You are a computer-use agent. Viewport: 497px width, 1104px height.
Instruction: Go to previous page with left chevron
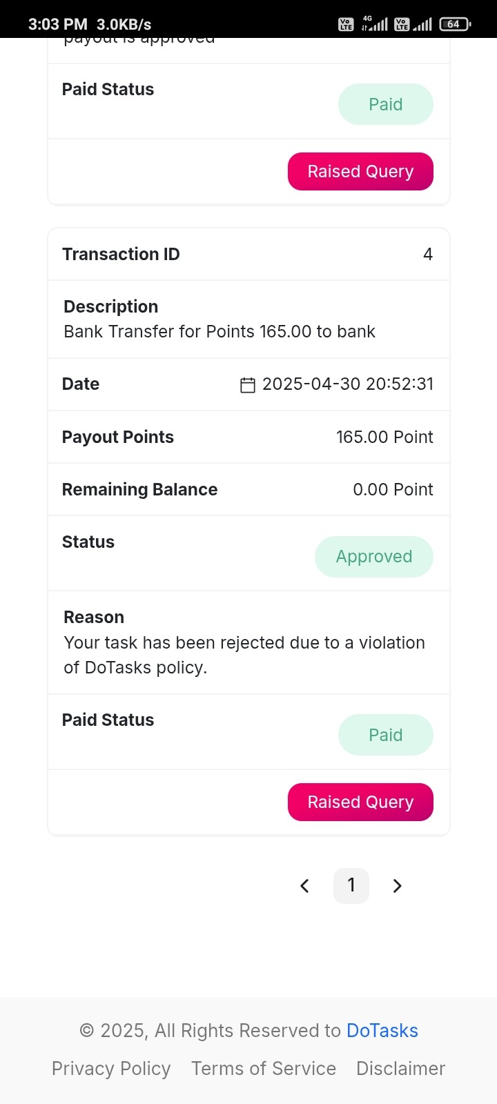coord(304,886)
